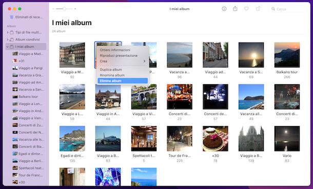The image size is (313, 189).
Task: Select Viaggio in And... in sidebar
Action: coord(28,111)
